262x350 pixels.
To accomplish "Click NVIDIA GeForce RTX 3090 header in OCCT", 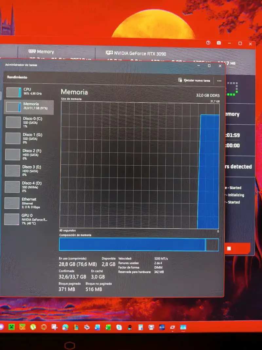I will [136, 53].
